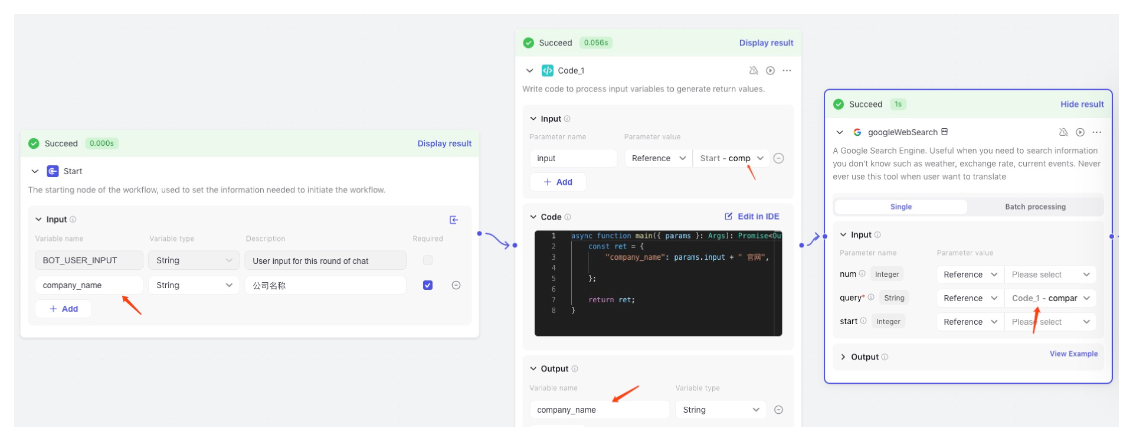Image resolution: width=1133 pixels, height=441 pixels.
Task: Click Hide result on googleWebSearch node
Action: [1082, 104]
